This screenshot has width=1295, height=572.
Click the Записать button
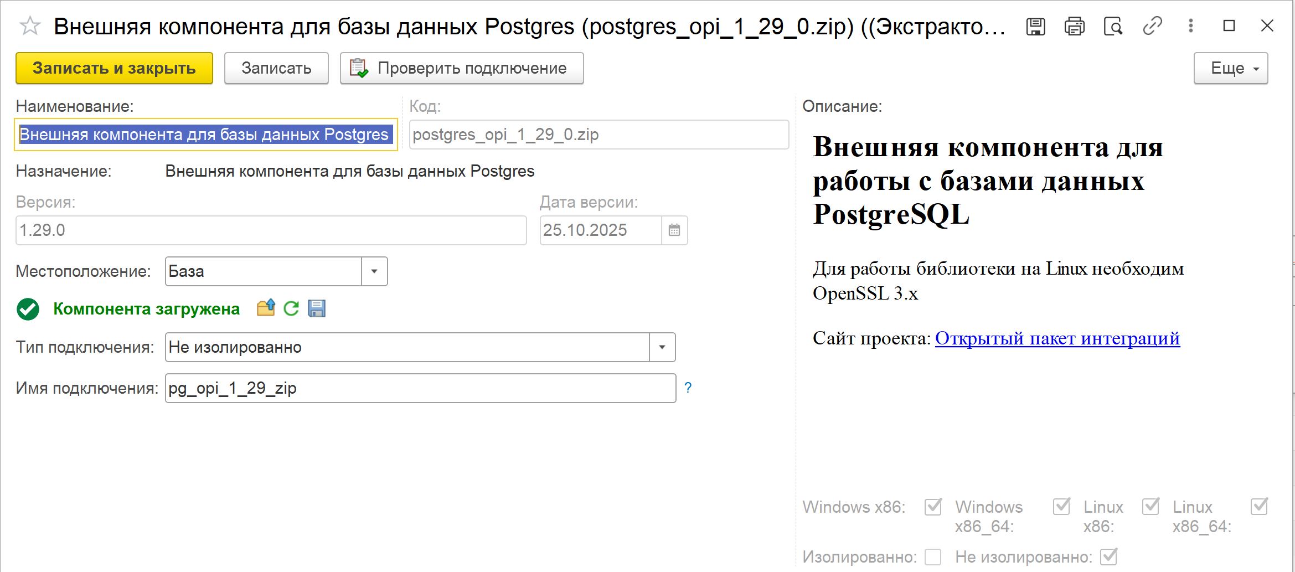point(276,68)
